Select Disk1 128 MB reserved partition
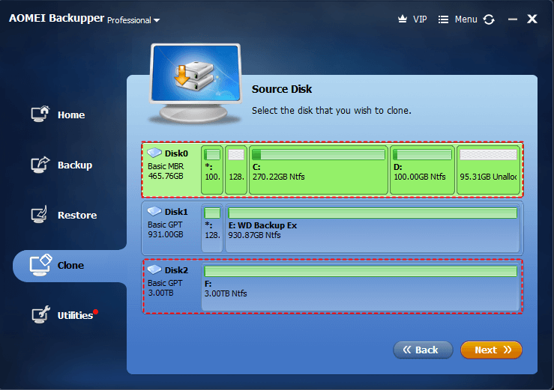 click(x=212, y=228)
